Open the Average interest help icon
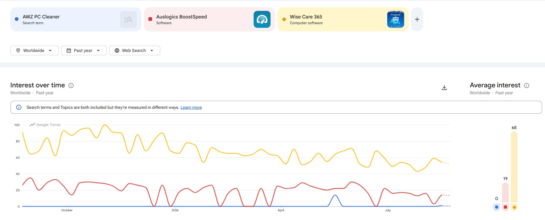 (527, 86)
